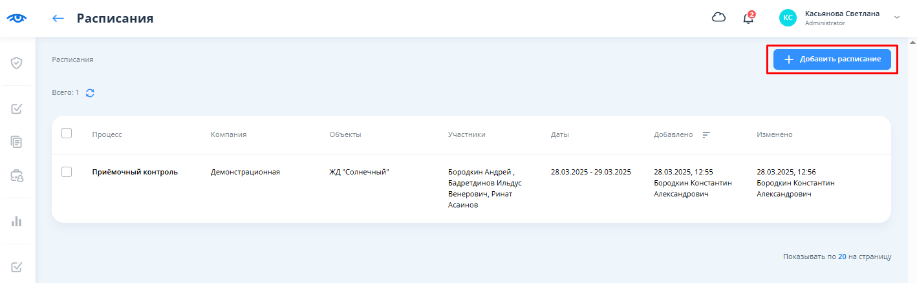This screenshot has height=283, width=917.
Task: Click the Добавить расписание button
Action: coord(832,59)
